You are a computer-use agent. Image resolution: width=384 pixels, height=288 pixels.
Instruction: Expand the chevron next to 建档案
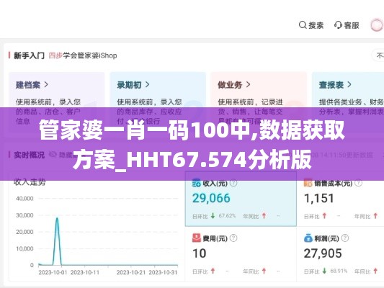46,85
